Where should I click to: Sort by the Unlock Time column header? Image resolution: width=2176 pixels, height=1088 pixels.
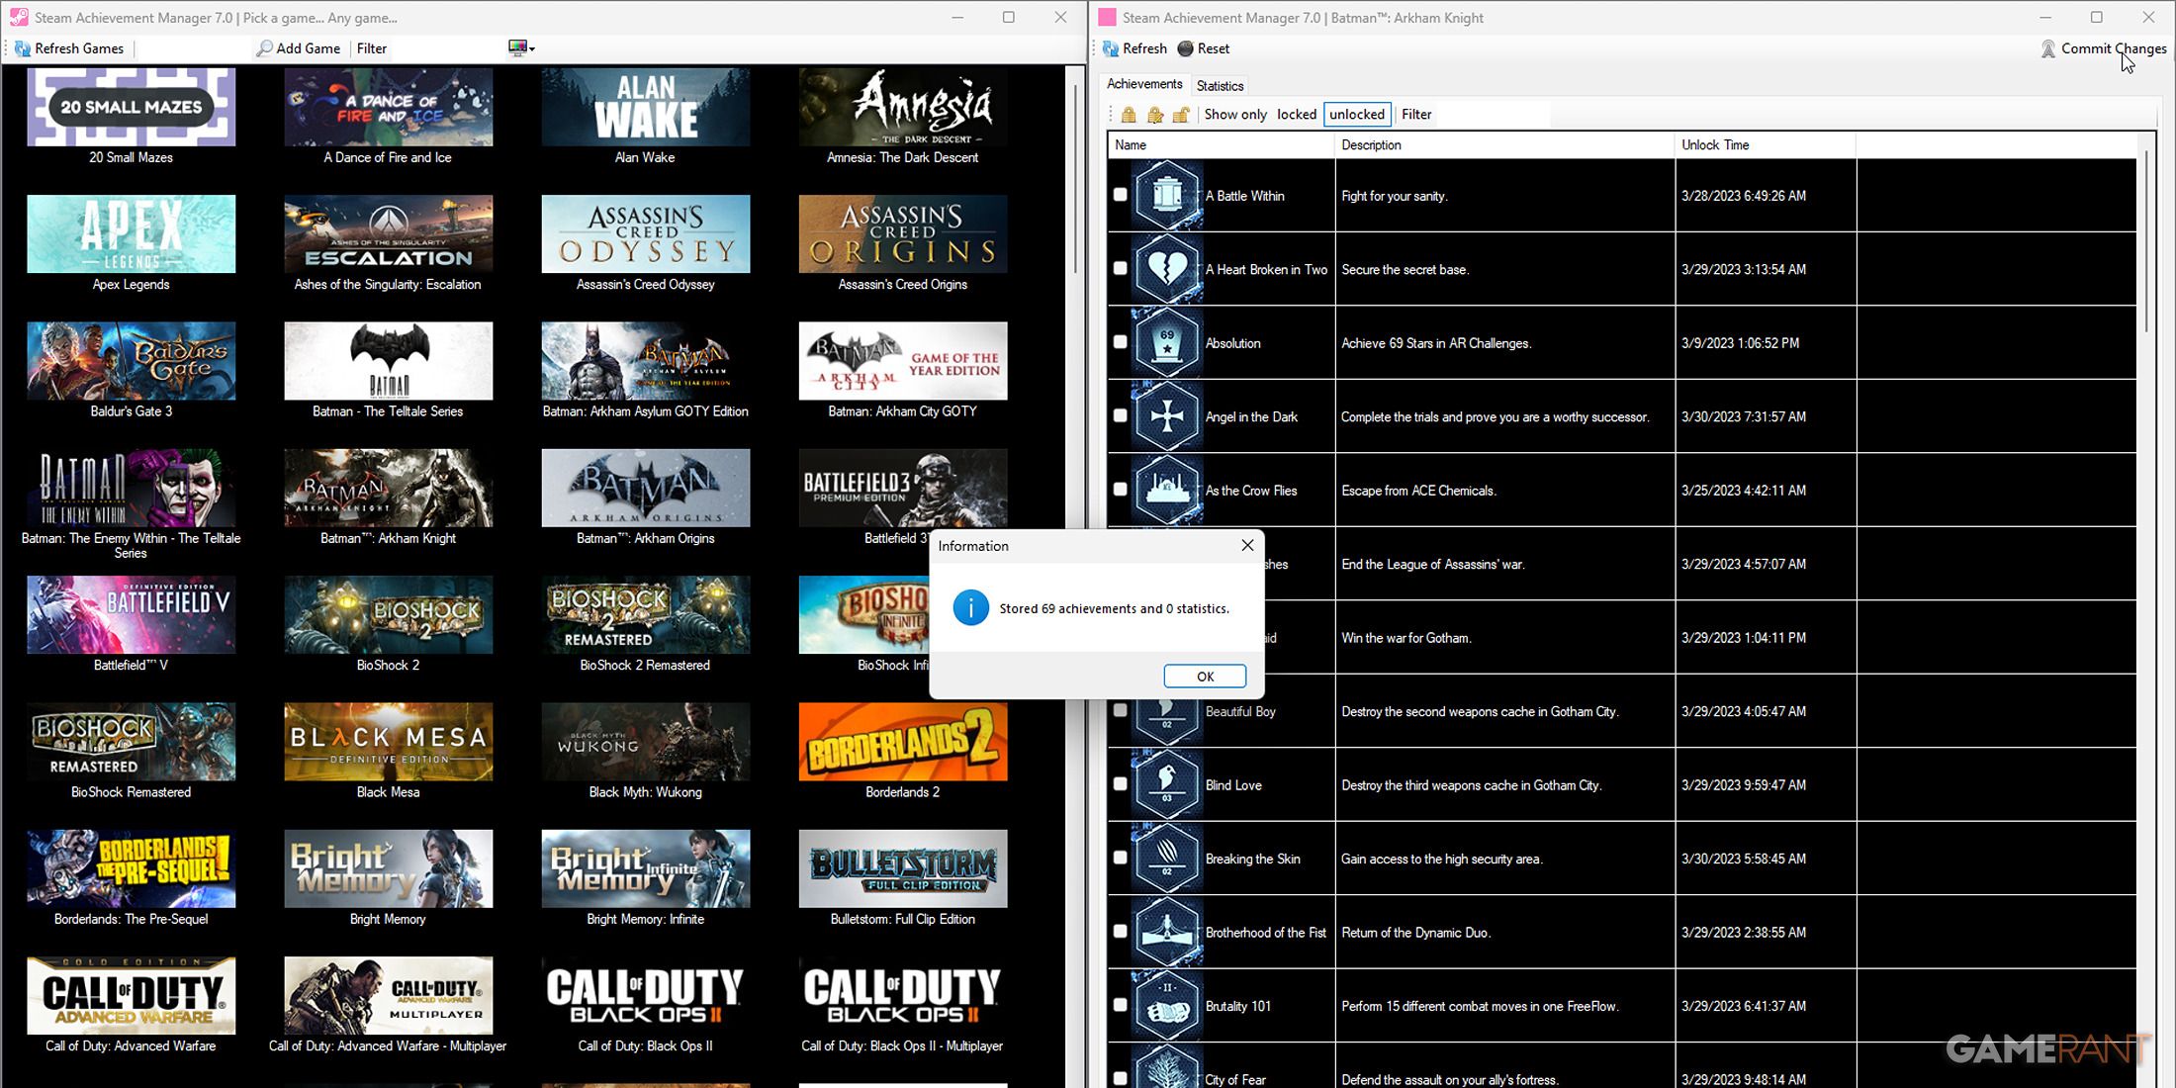pyautogui.click(x=1766, y=145)
